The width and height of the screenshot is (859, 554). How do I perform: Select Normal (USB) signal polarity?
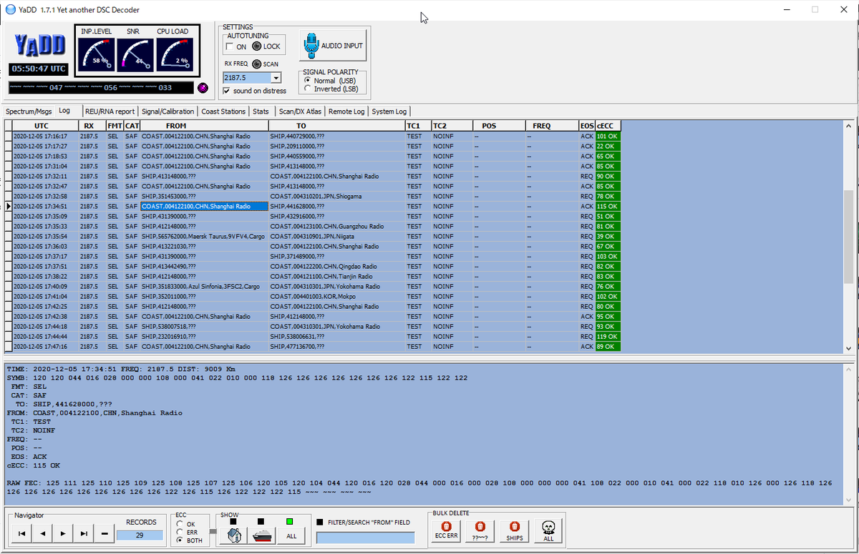point(308,81)
